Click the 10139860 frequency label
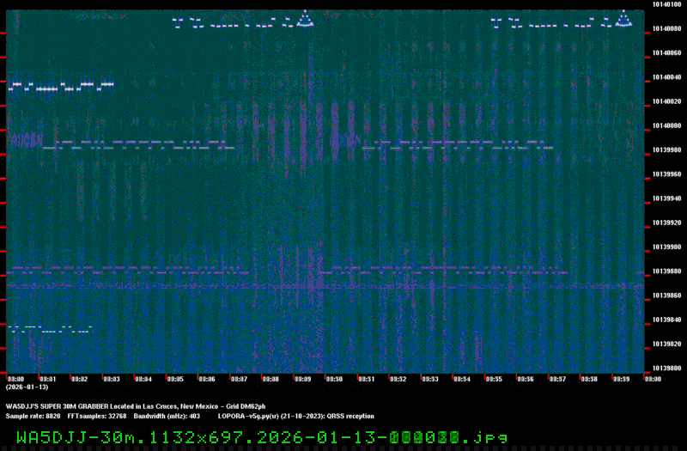 [x=667, y=296]
